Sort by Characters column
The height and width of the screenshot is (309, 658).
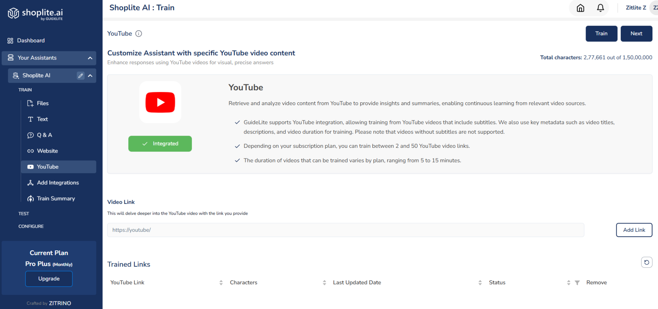point(324,283)
